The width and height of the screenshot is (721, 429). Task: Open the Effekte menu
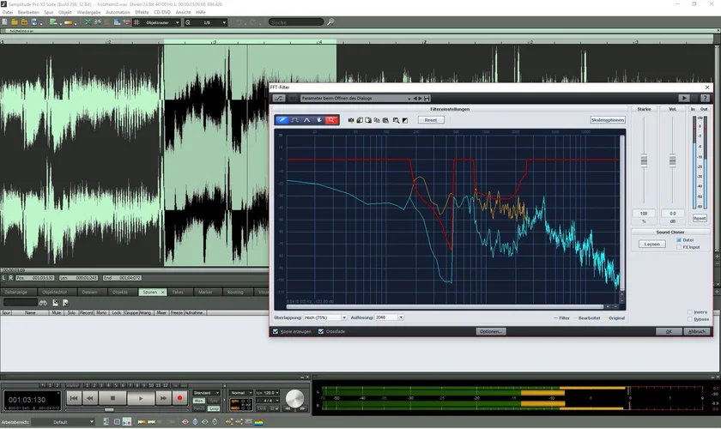pyautogui.click(x=142, y=13)
